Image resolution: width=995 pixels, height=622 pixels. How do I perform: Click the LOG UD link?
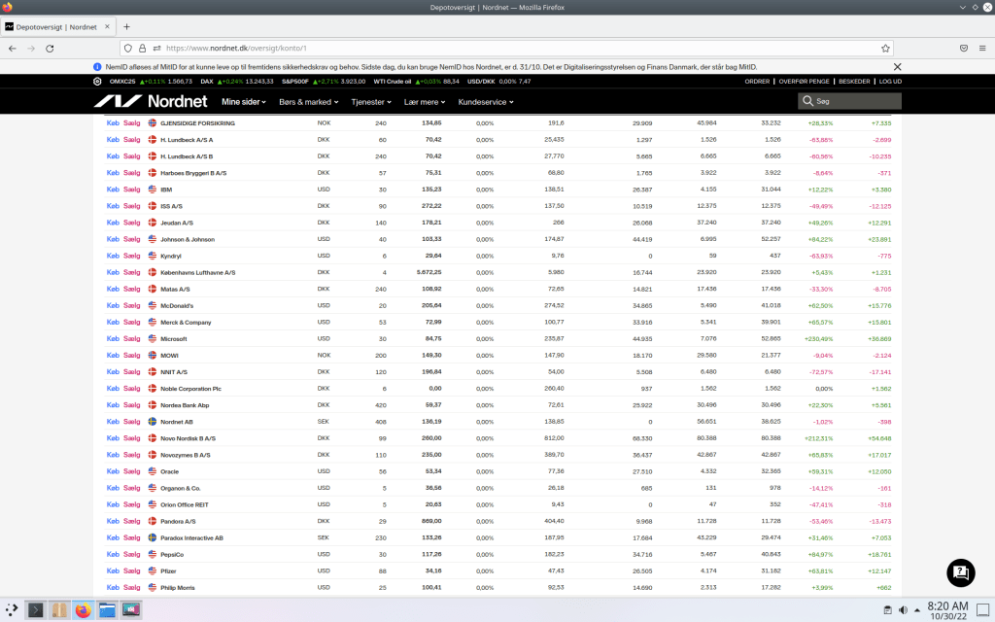point(890,82)
